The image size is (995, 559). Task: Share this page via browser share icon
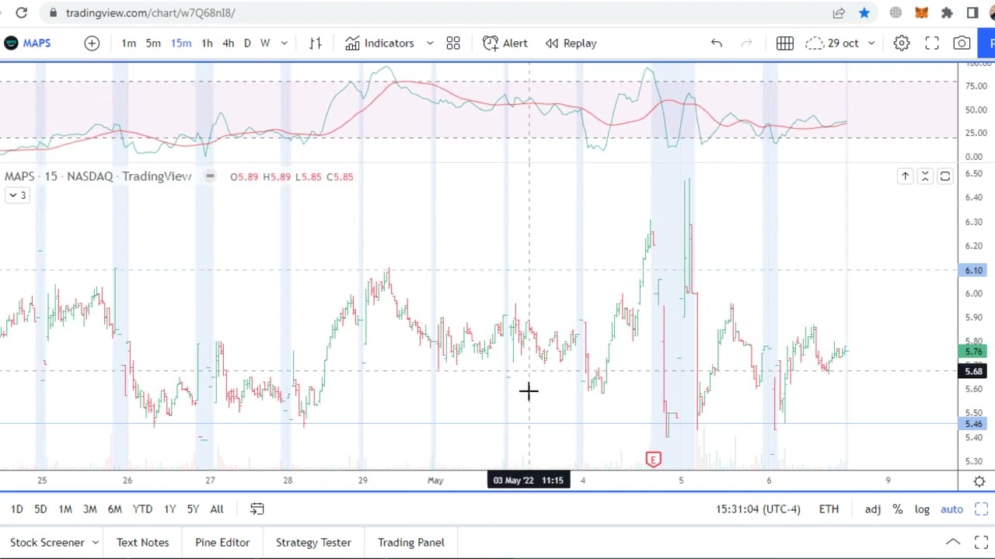tap(839, 12)
